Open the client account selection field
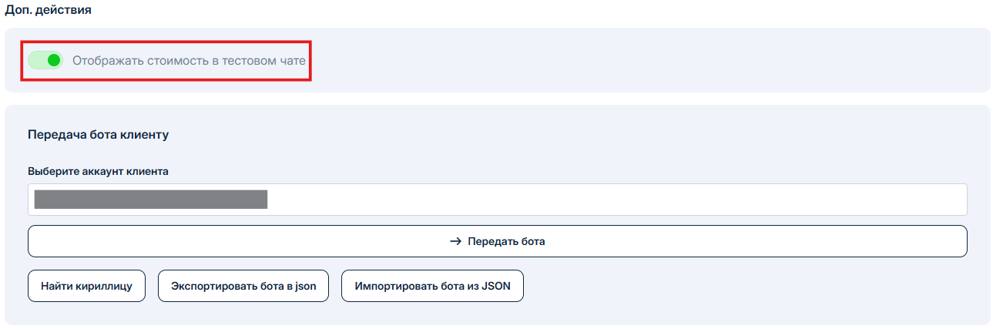The height and width of the screenshot is (329, 993). [x=497, y=200]
